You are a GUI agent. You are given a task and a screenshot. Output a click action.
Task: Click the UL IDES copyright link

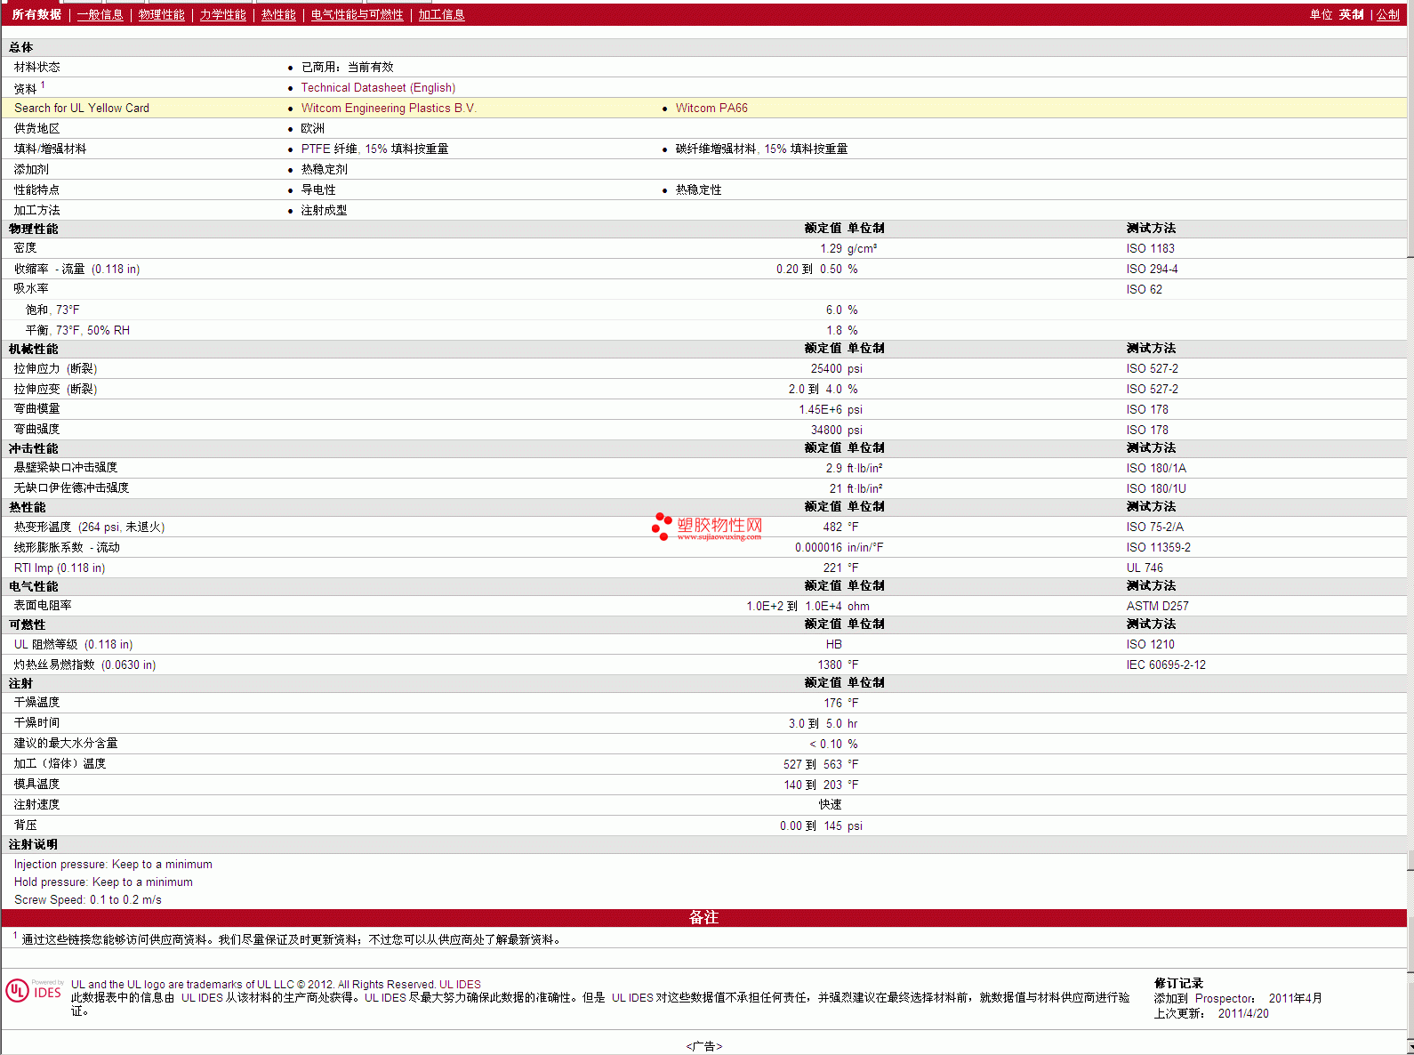[460, 985]
